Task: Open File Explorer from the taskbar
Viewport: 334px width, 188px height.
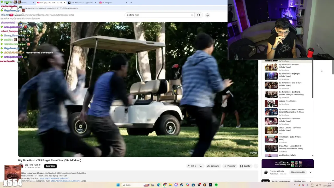Action: [x=170, y=185]
